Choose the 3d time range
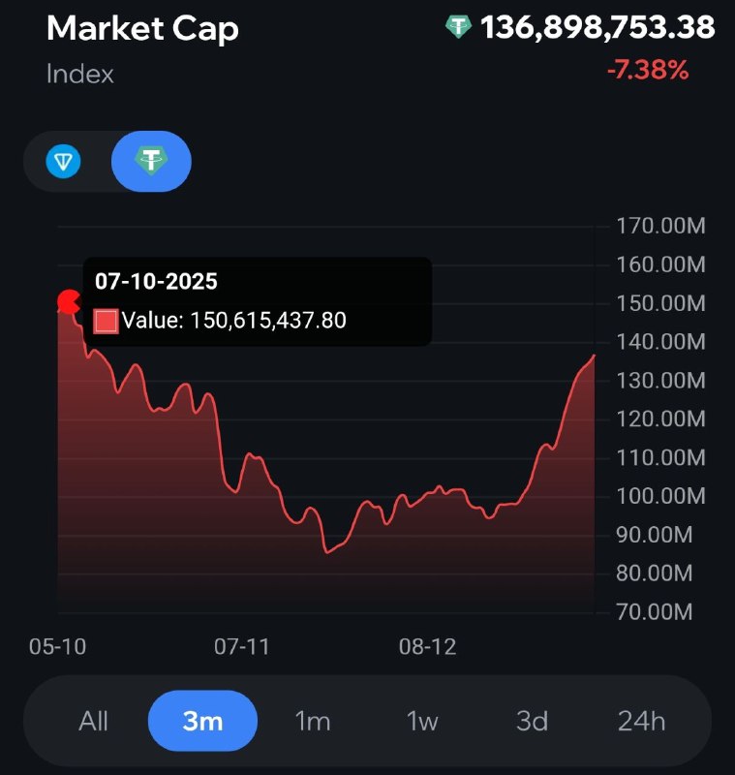The image size is (735, 775). (532, 721)
